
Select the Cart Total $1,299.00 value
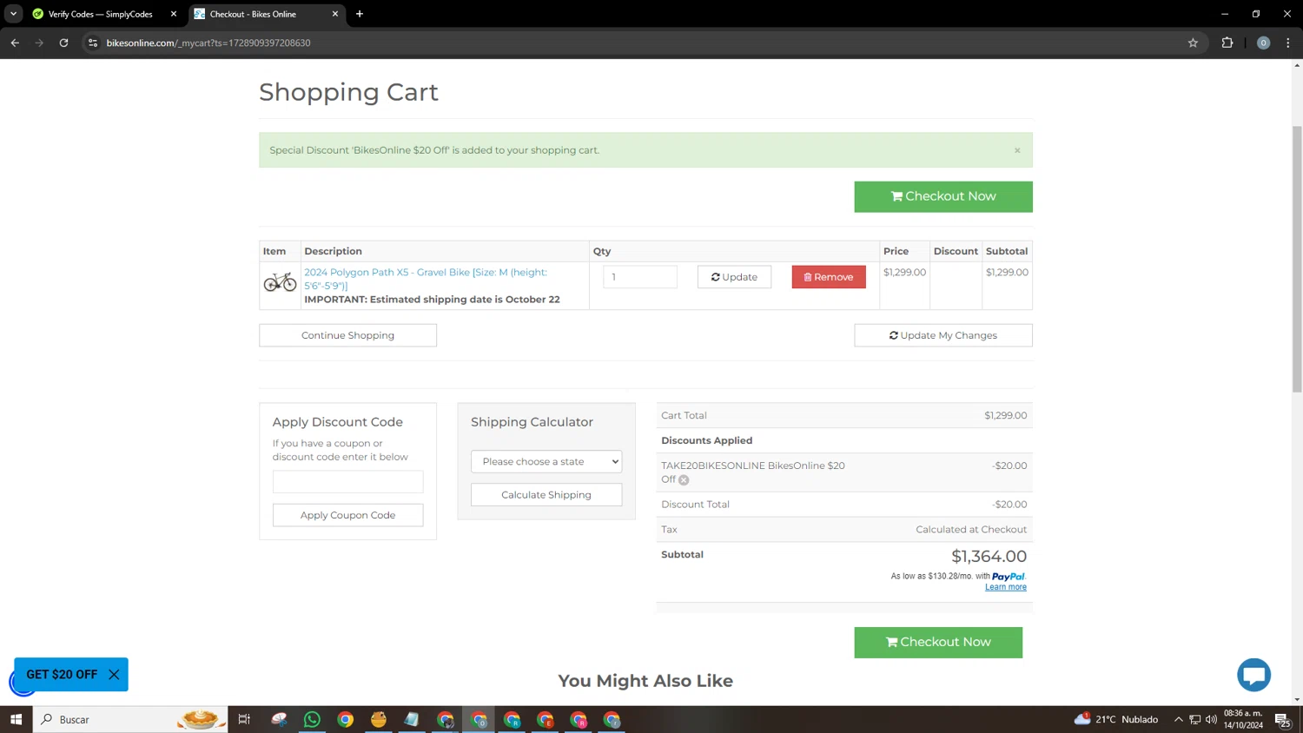pyautogui.click(x=1005, y=415)
